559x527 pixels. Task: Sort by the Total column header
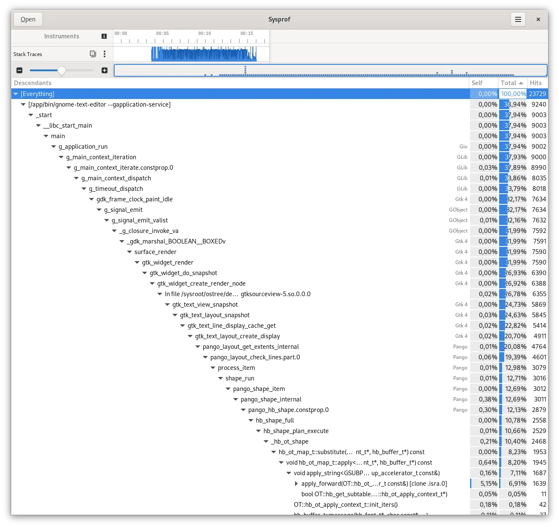click(511, 83)
